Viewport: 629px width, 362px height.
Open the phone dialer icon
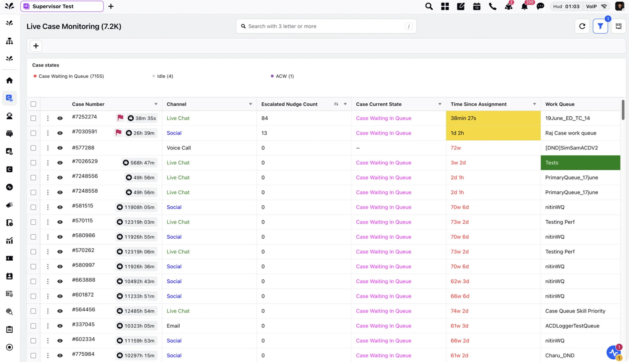click(x=493, y=6)
